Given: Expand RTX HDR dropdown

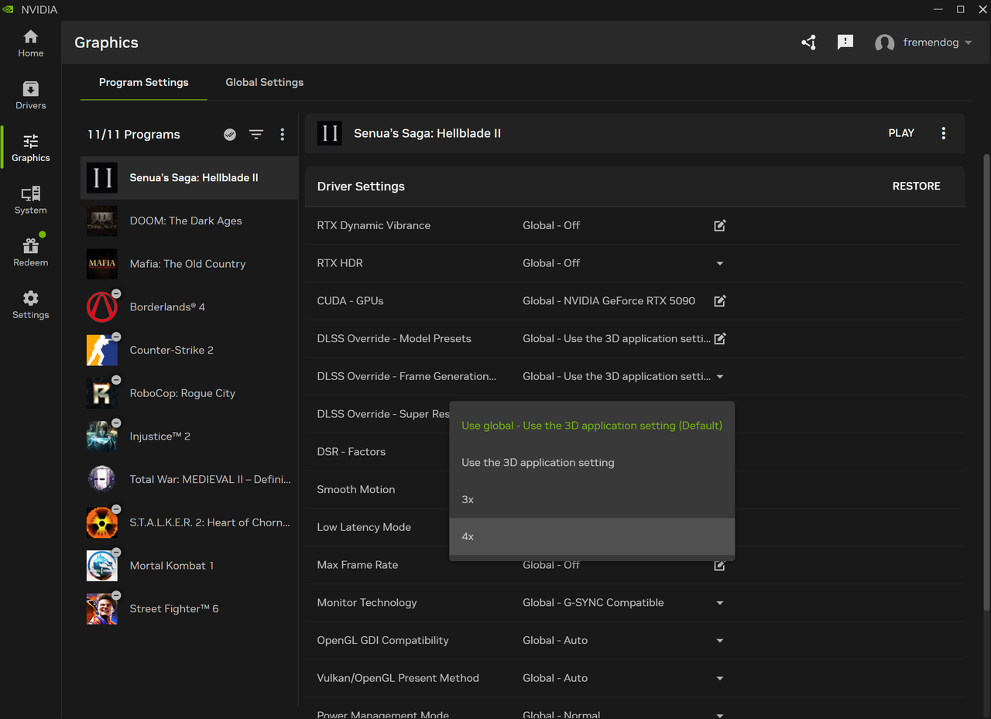Looking at the screenshot, I should pyautogui.click(x=720, y=263).
